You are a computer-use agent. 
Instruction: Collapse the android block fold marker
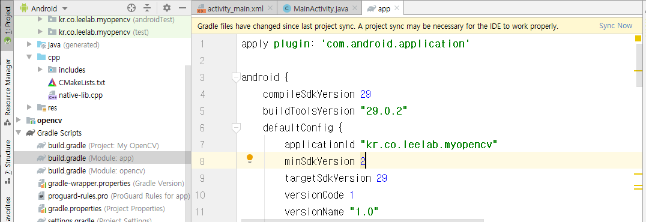(236, 77)
